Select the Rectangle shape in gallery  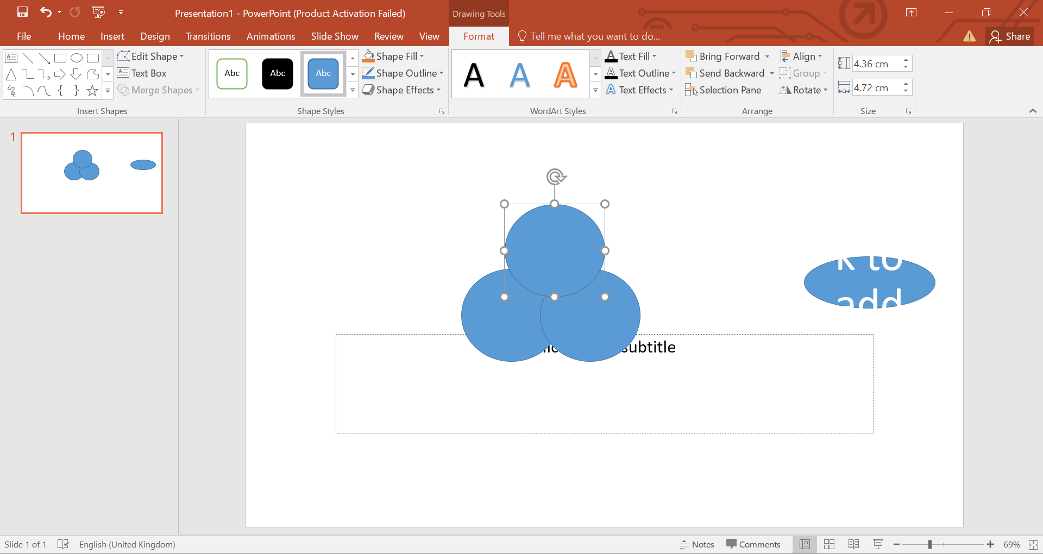[60, 58]
